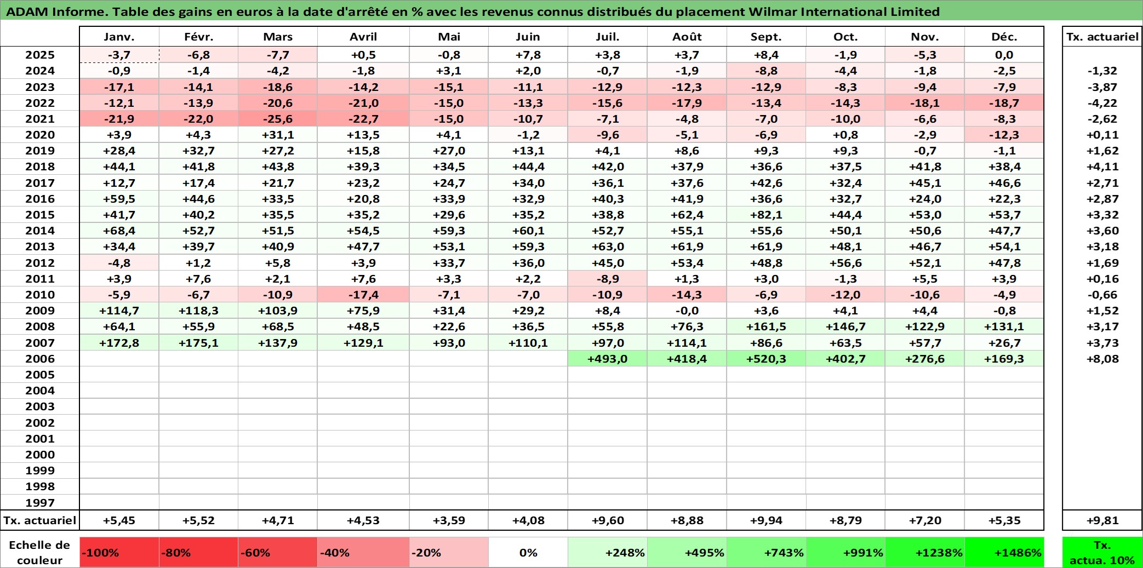Select the +8,08 actuarial rate for 2006
Image resolution: width=1143 pixels, height=568 pixels.
(x=1102, y=359)
